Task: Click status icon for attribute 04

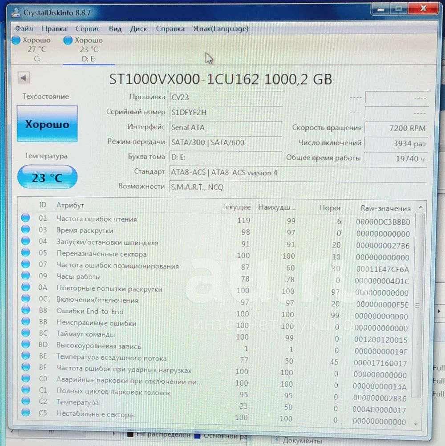Action: 26,241
